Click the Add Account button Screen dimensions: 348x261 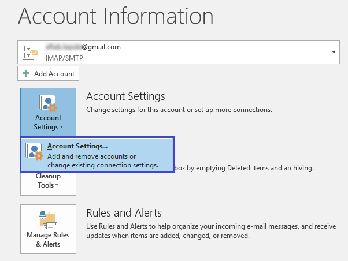[48, 73]
